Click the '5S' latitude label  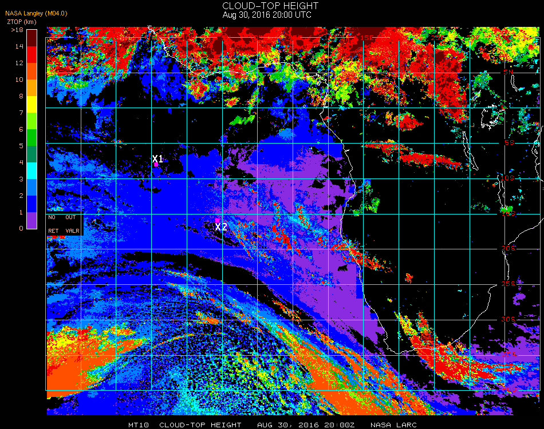[x=509, y=143]
